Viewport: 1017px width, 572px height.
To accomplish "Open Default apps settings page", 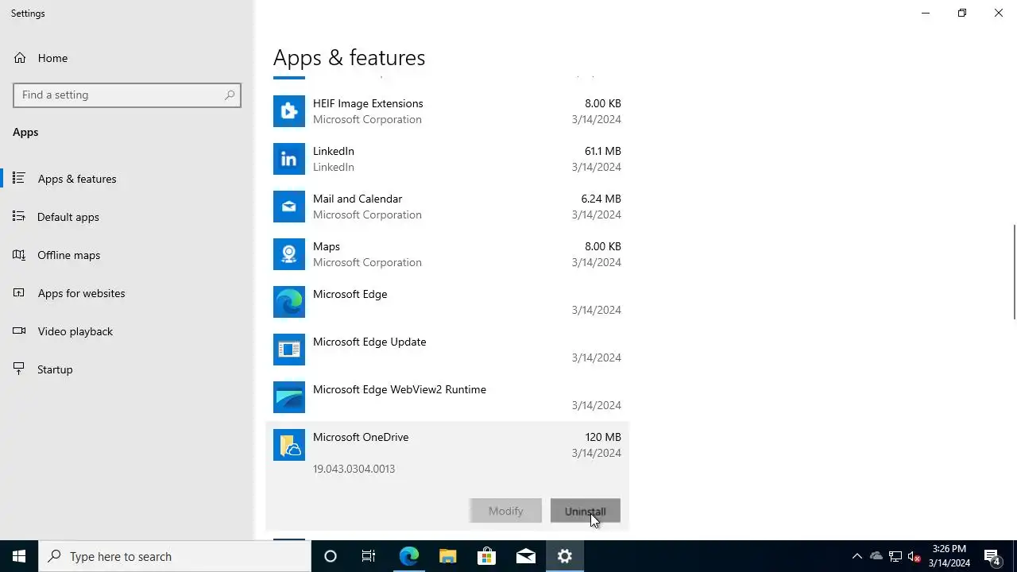I will (68, 217).
